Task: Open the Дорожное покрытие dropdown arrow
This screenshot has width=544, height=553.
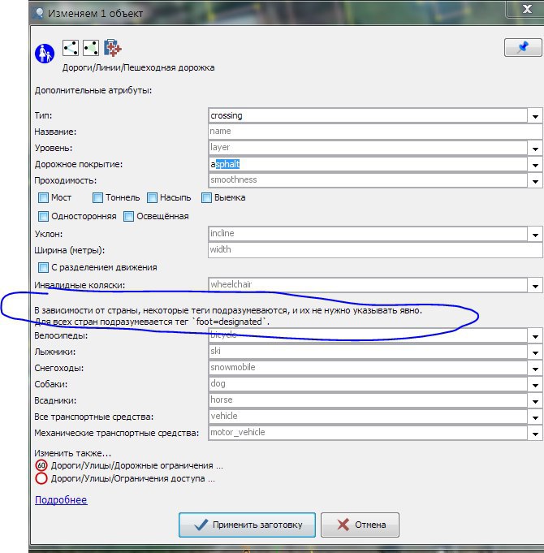Action: point(535,164)
